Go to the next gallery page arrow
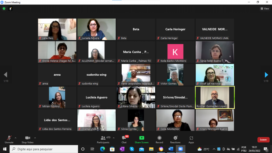The height and width of the screenshot is (153, 272). coord(266,75)
